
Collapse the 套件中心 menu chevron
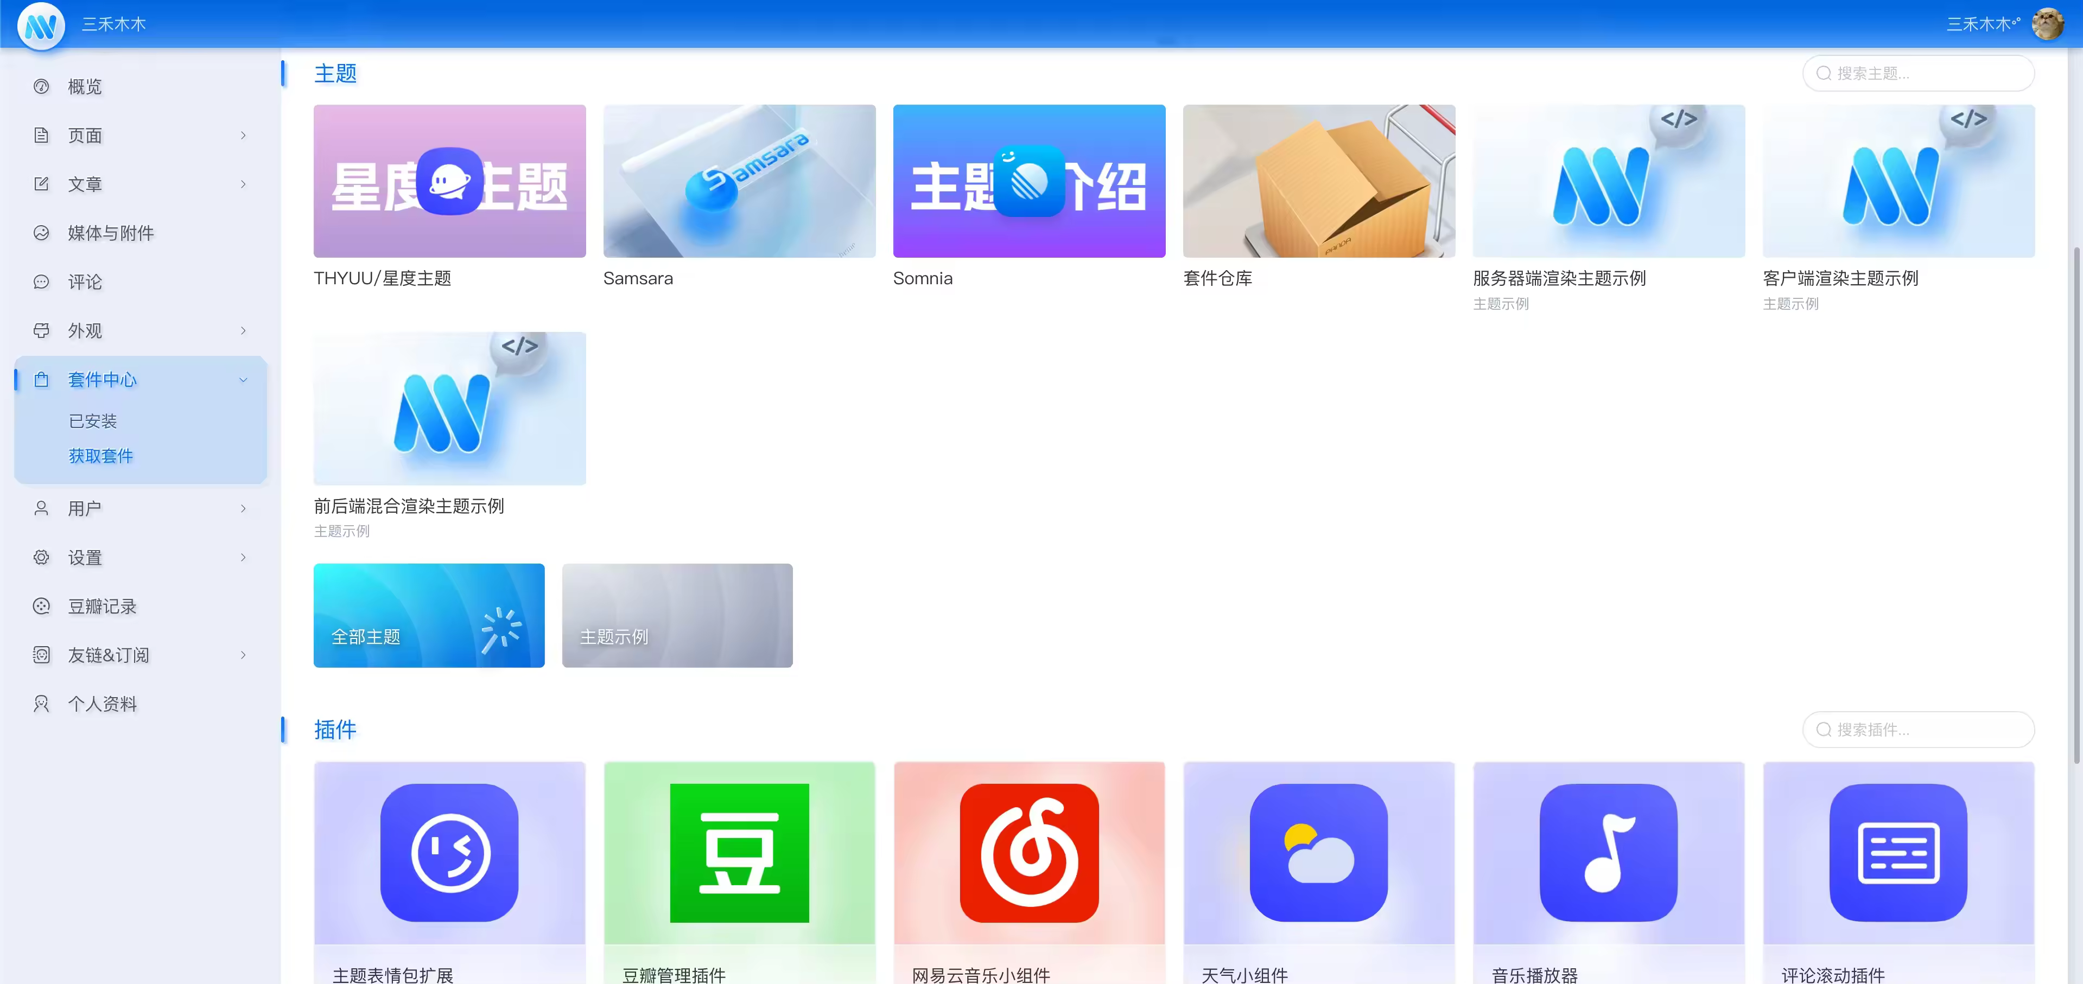(x=243, y=379)
